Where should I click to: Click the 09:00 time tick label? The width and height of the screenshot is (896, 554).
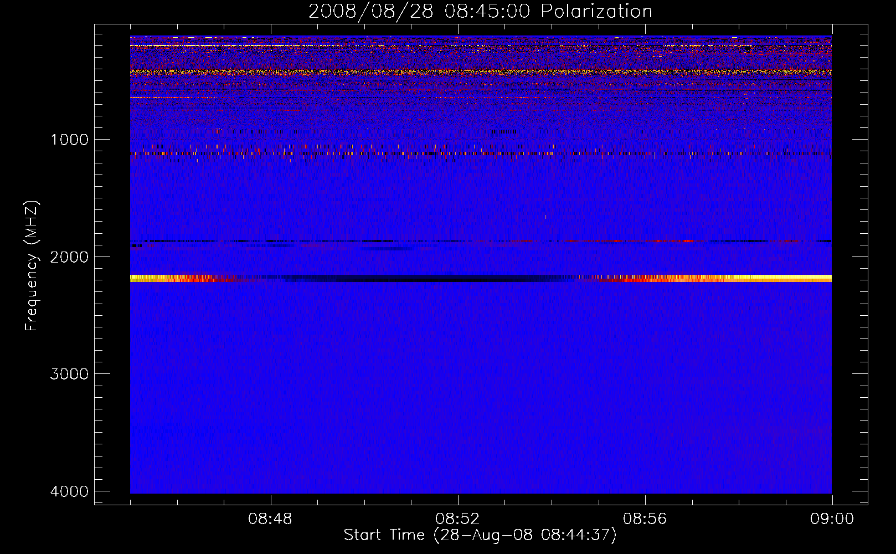(832, 519)
